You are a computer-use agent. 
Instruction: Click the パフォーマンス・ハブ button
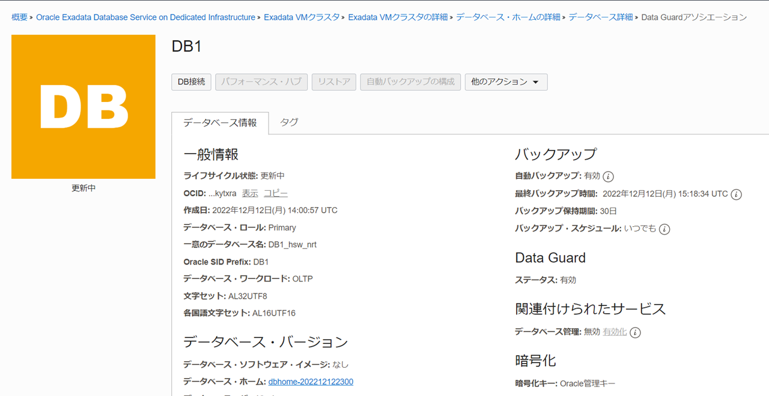click(261, 82)
